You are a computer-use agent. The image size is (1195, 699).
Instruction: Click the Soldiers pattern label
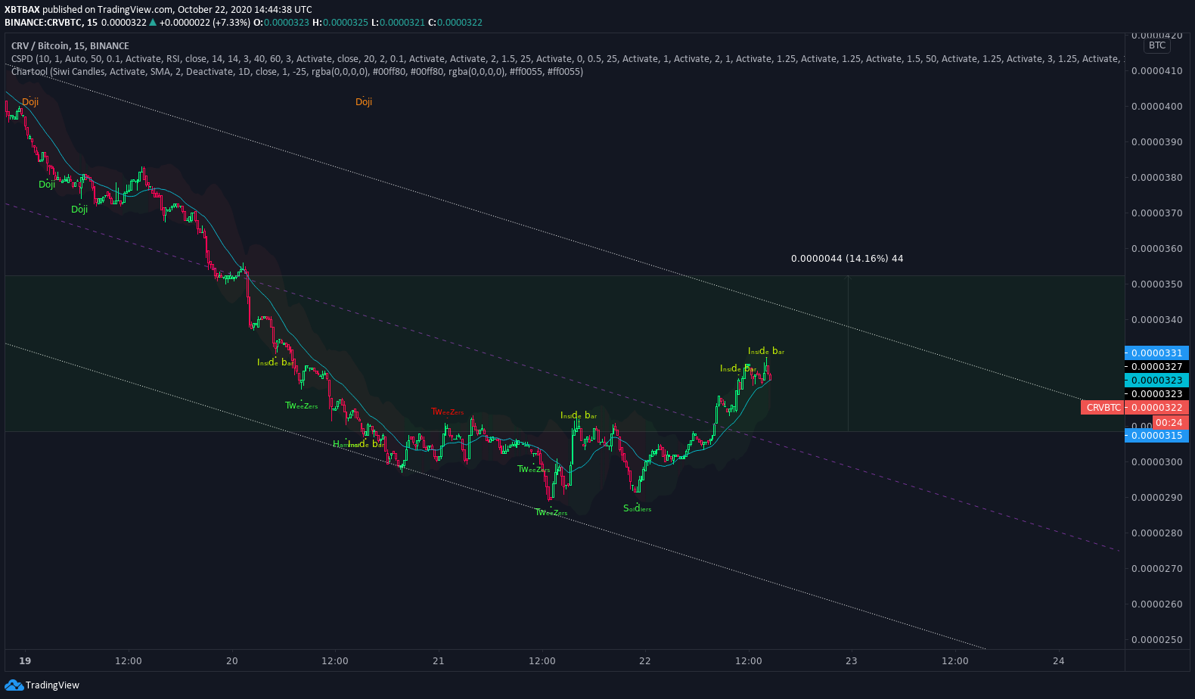pyautogui.click(x=637, y=508)
